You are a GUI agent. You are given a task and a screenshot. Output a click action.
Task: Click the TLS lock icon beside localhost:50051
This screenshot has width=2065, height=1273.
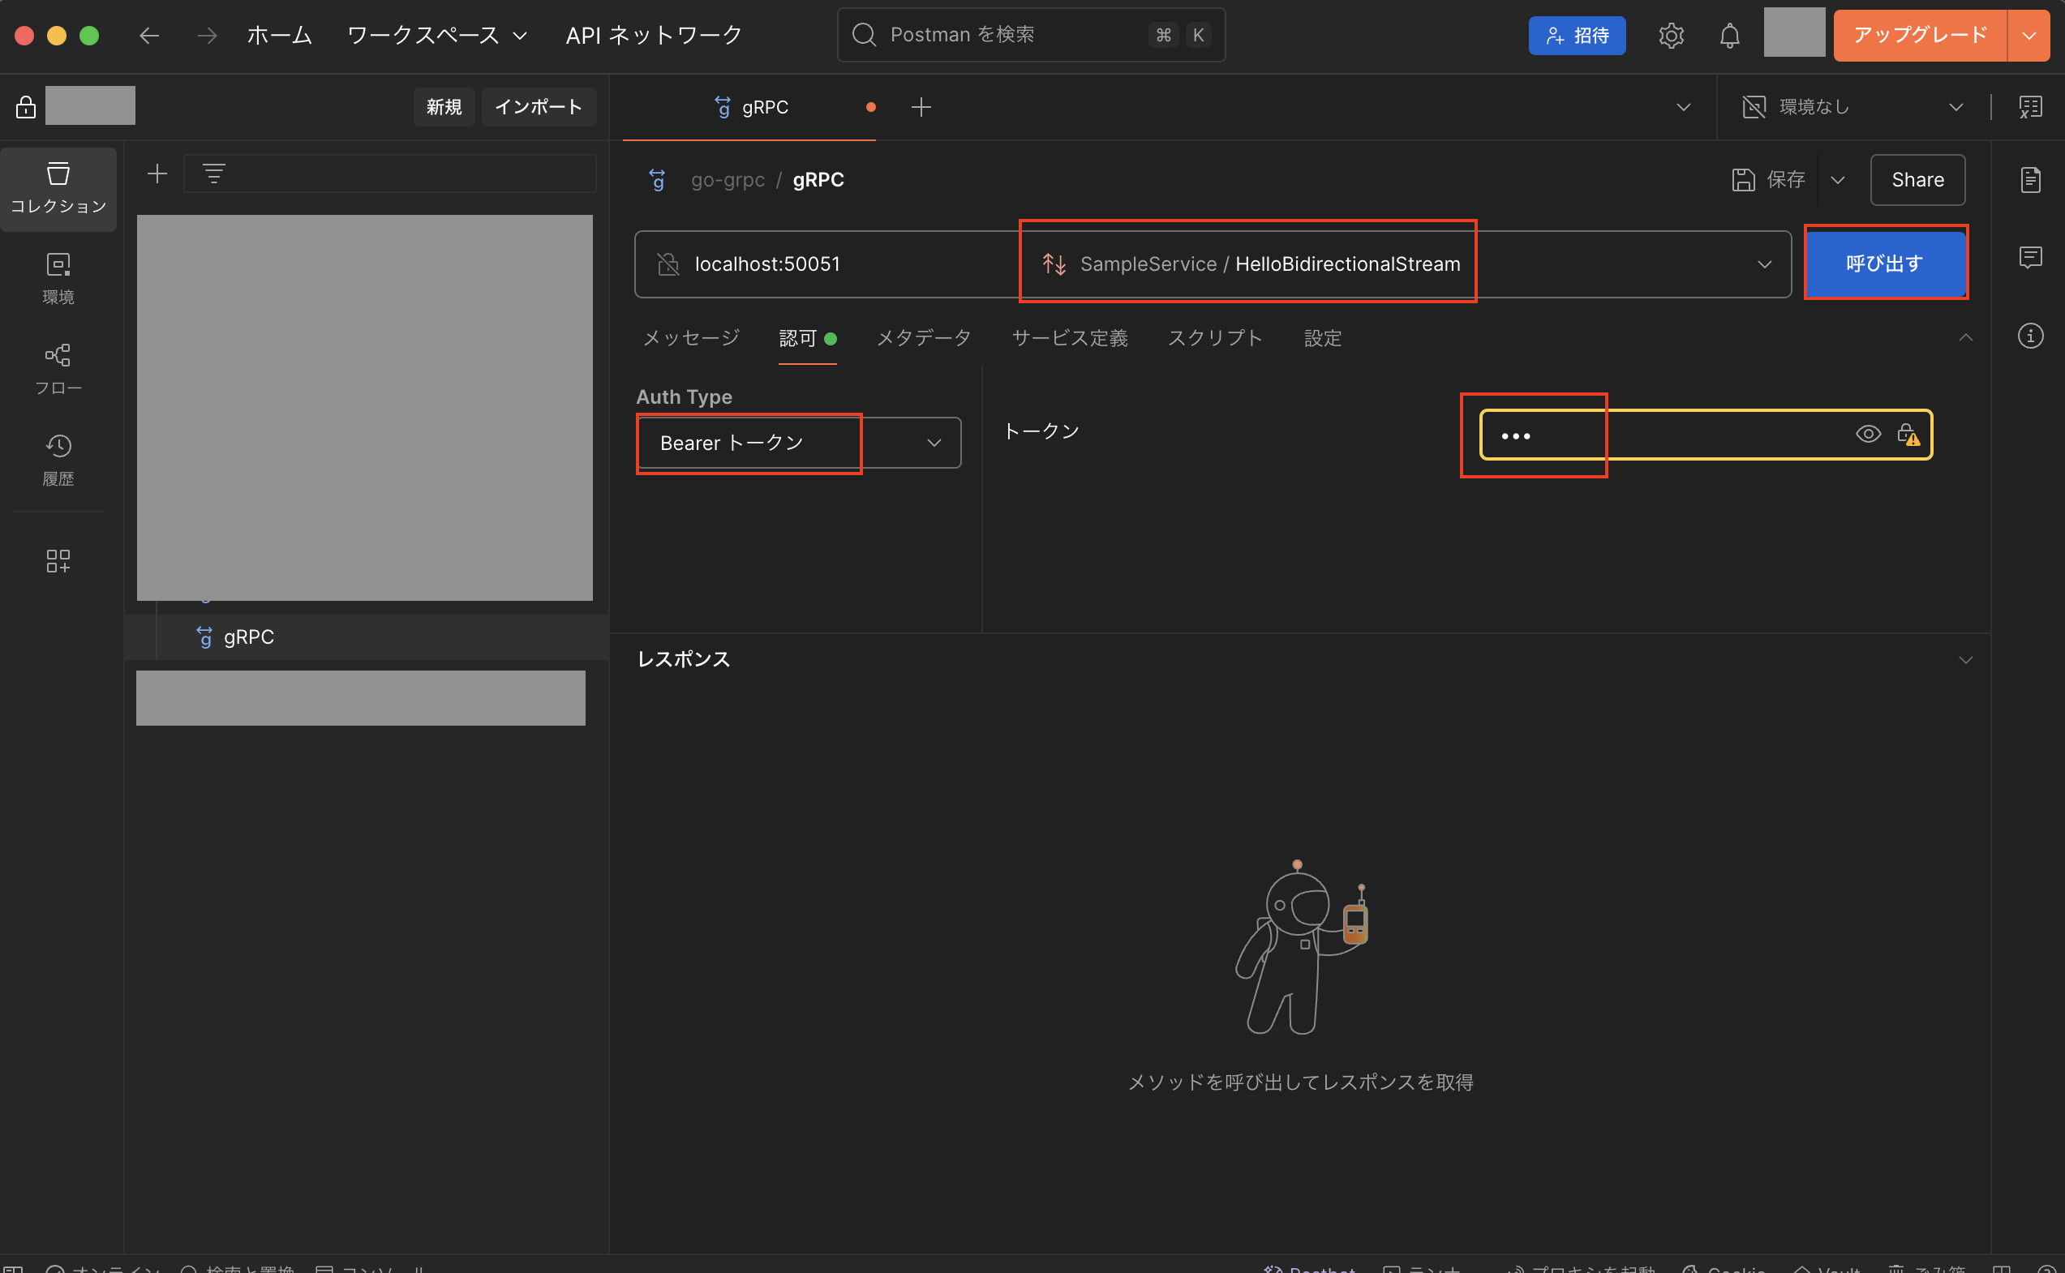click(x=668, y=264)
